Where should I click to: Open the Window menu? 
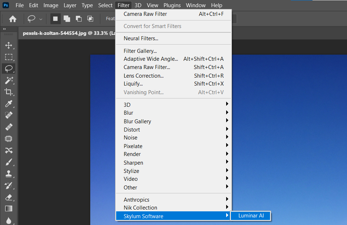coord(196,5)
